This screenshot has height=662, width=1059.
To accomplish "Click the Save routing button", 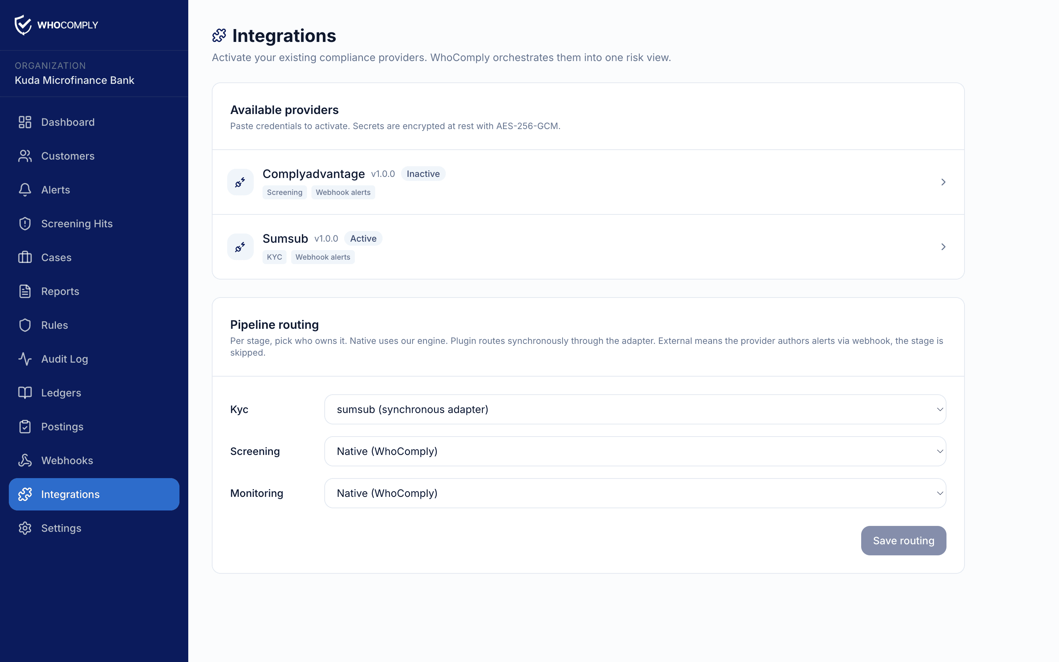I will coord(903,541).
